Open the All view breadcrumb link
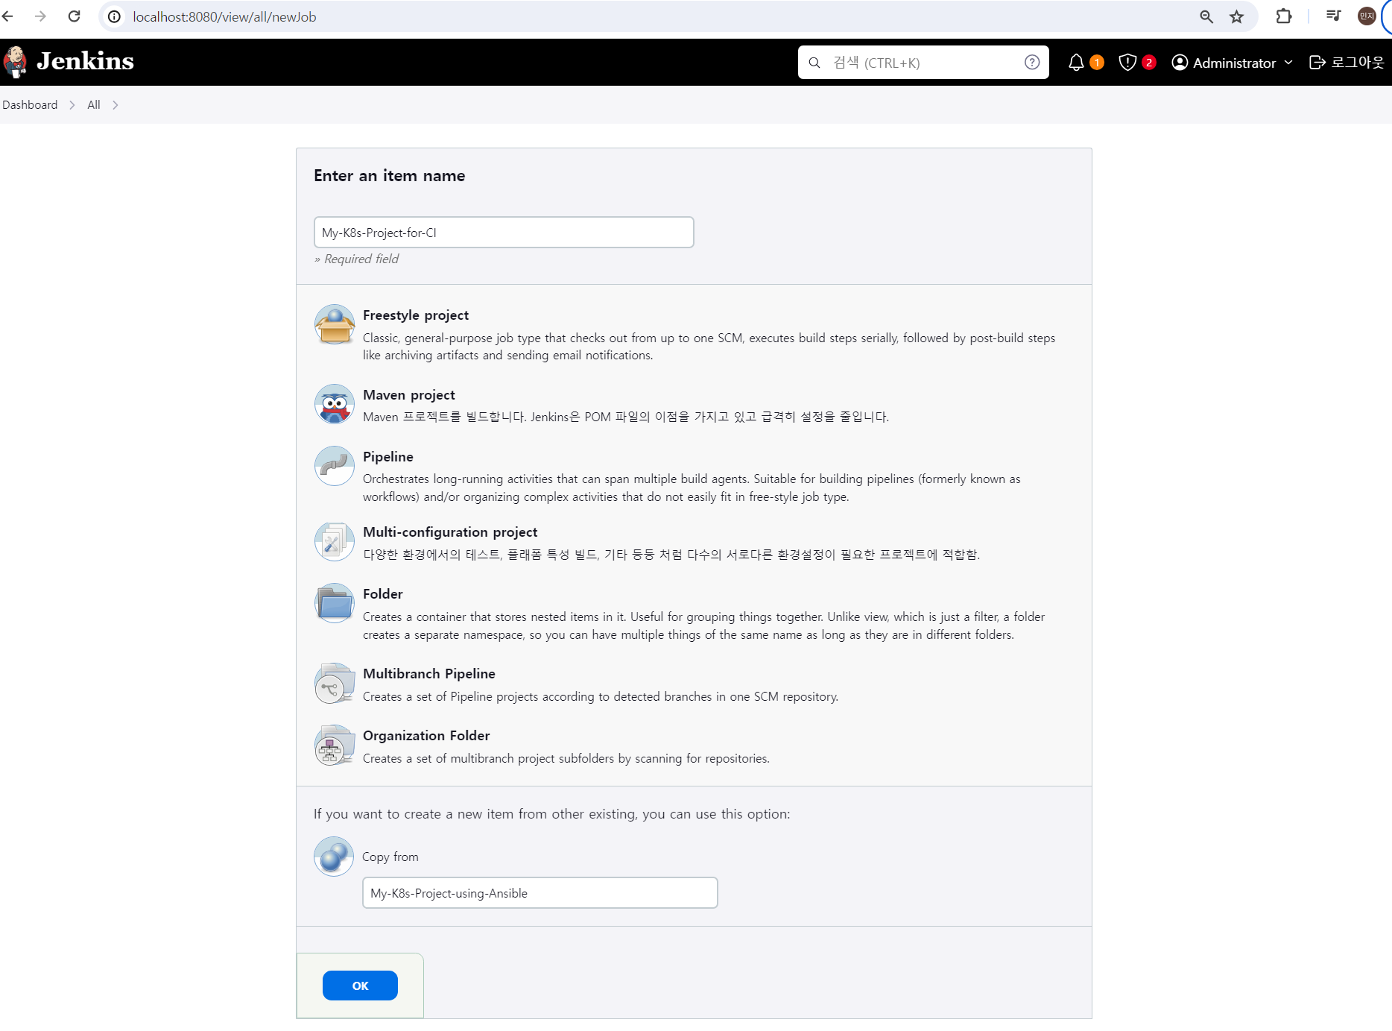 coord(94,105)
